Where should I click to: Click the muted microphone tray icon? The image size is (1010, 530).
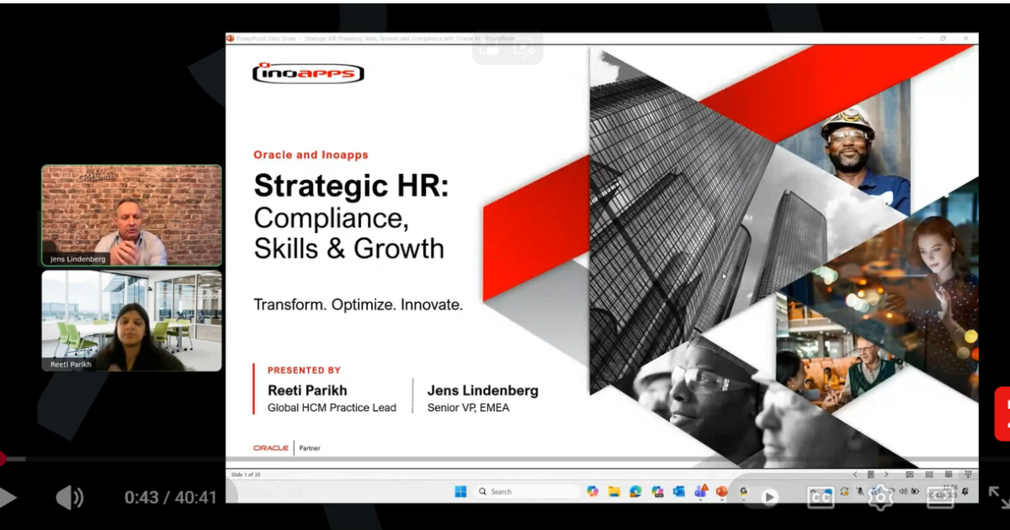click(x=860, y=491)
